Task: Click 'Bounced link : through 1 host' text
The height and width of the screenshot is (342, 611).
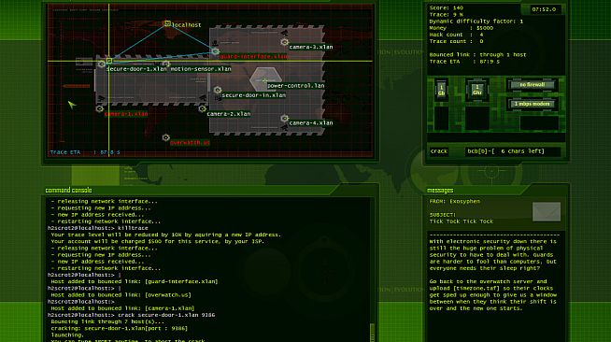Action: pyautogui.click(x=477, y=55)
